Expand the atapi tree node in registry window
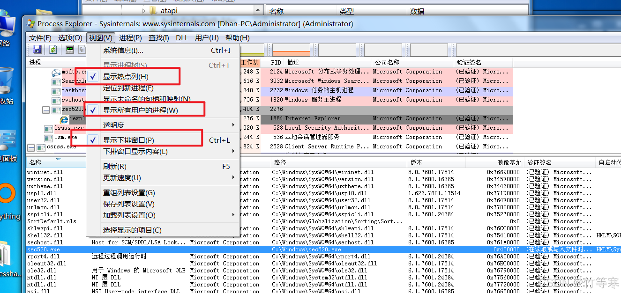The width and height of the screenshot is (621, 293). click(144, 10)
